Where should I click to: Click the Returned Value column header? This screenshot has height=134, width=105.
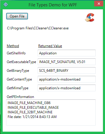[50, 46]
